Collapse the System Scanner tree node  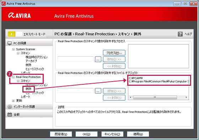pyautogui.click(x=14, y=49)
